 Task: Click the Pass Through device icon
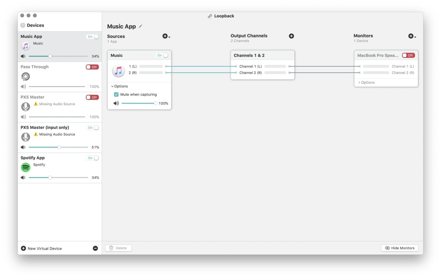click(26, 76)
